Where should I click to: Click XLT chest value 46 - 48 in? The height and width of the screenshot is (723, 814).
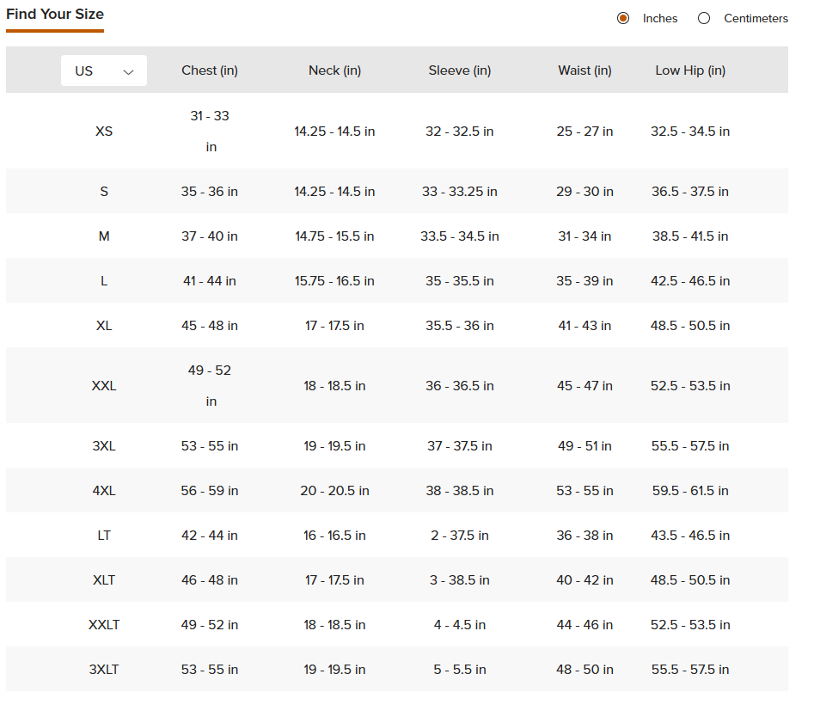click(x=210, y=579)
